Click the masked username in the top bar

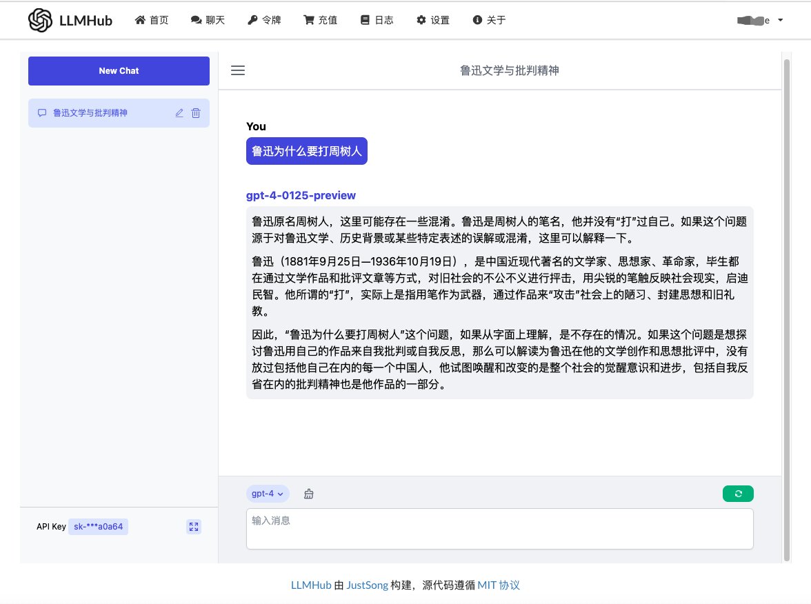[754, 20]
